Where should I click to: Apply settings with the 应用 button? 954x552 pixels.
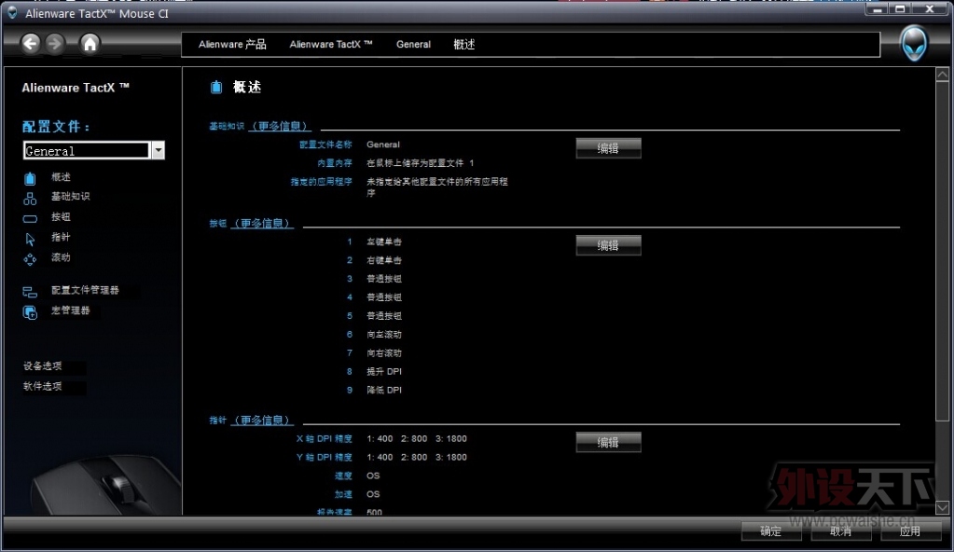(x=910, y=531)
